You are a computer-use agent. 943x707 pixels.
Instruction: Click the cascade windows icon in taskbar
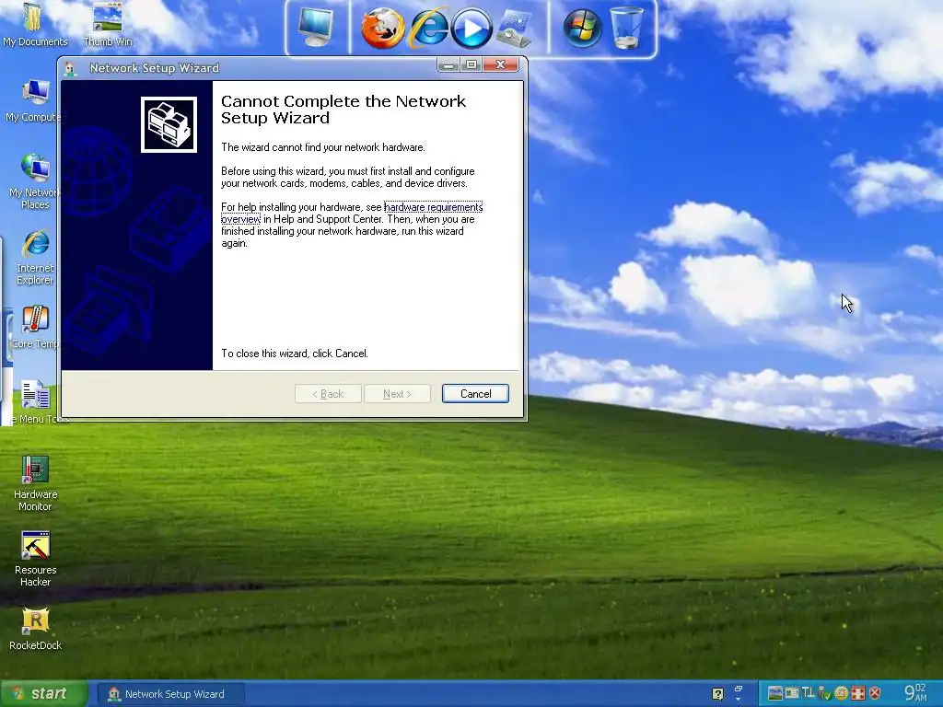[739, 689]
